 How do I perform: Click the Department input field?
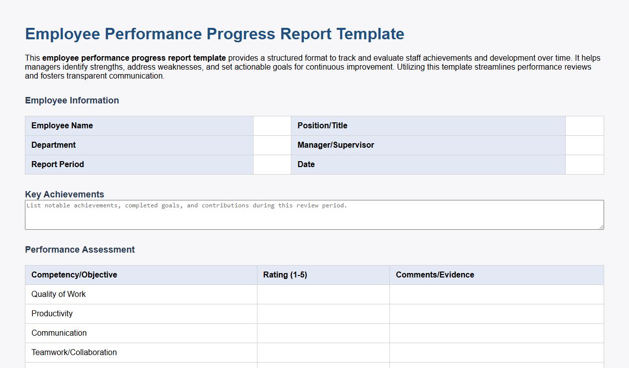click(x=272, y=145)
